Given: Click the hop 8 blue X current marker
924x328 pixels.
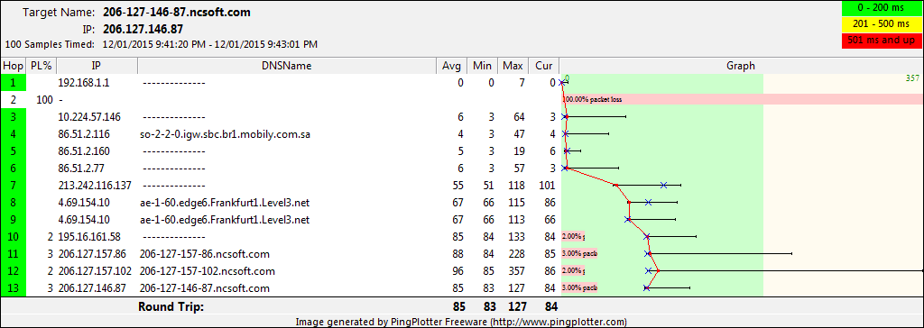Looking at the screenshot, I should [x=648, y=203].
